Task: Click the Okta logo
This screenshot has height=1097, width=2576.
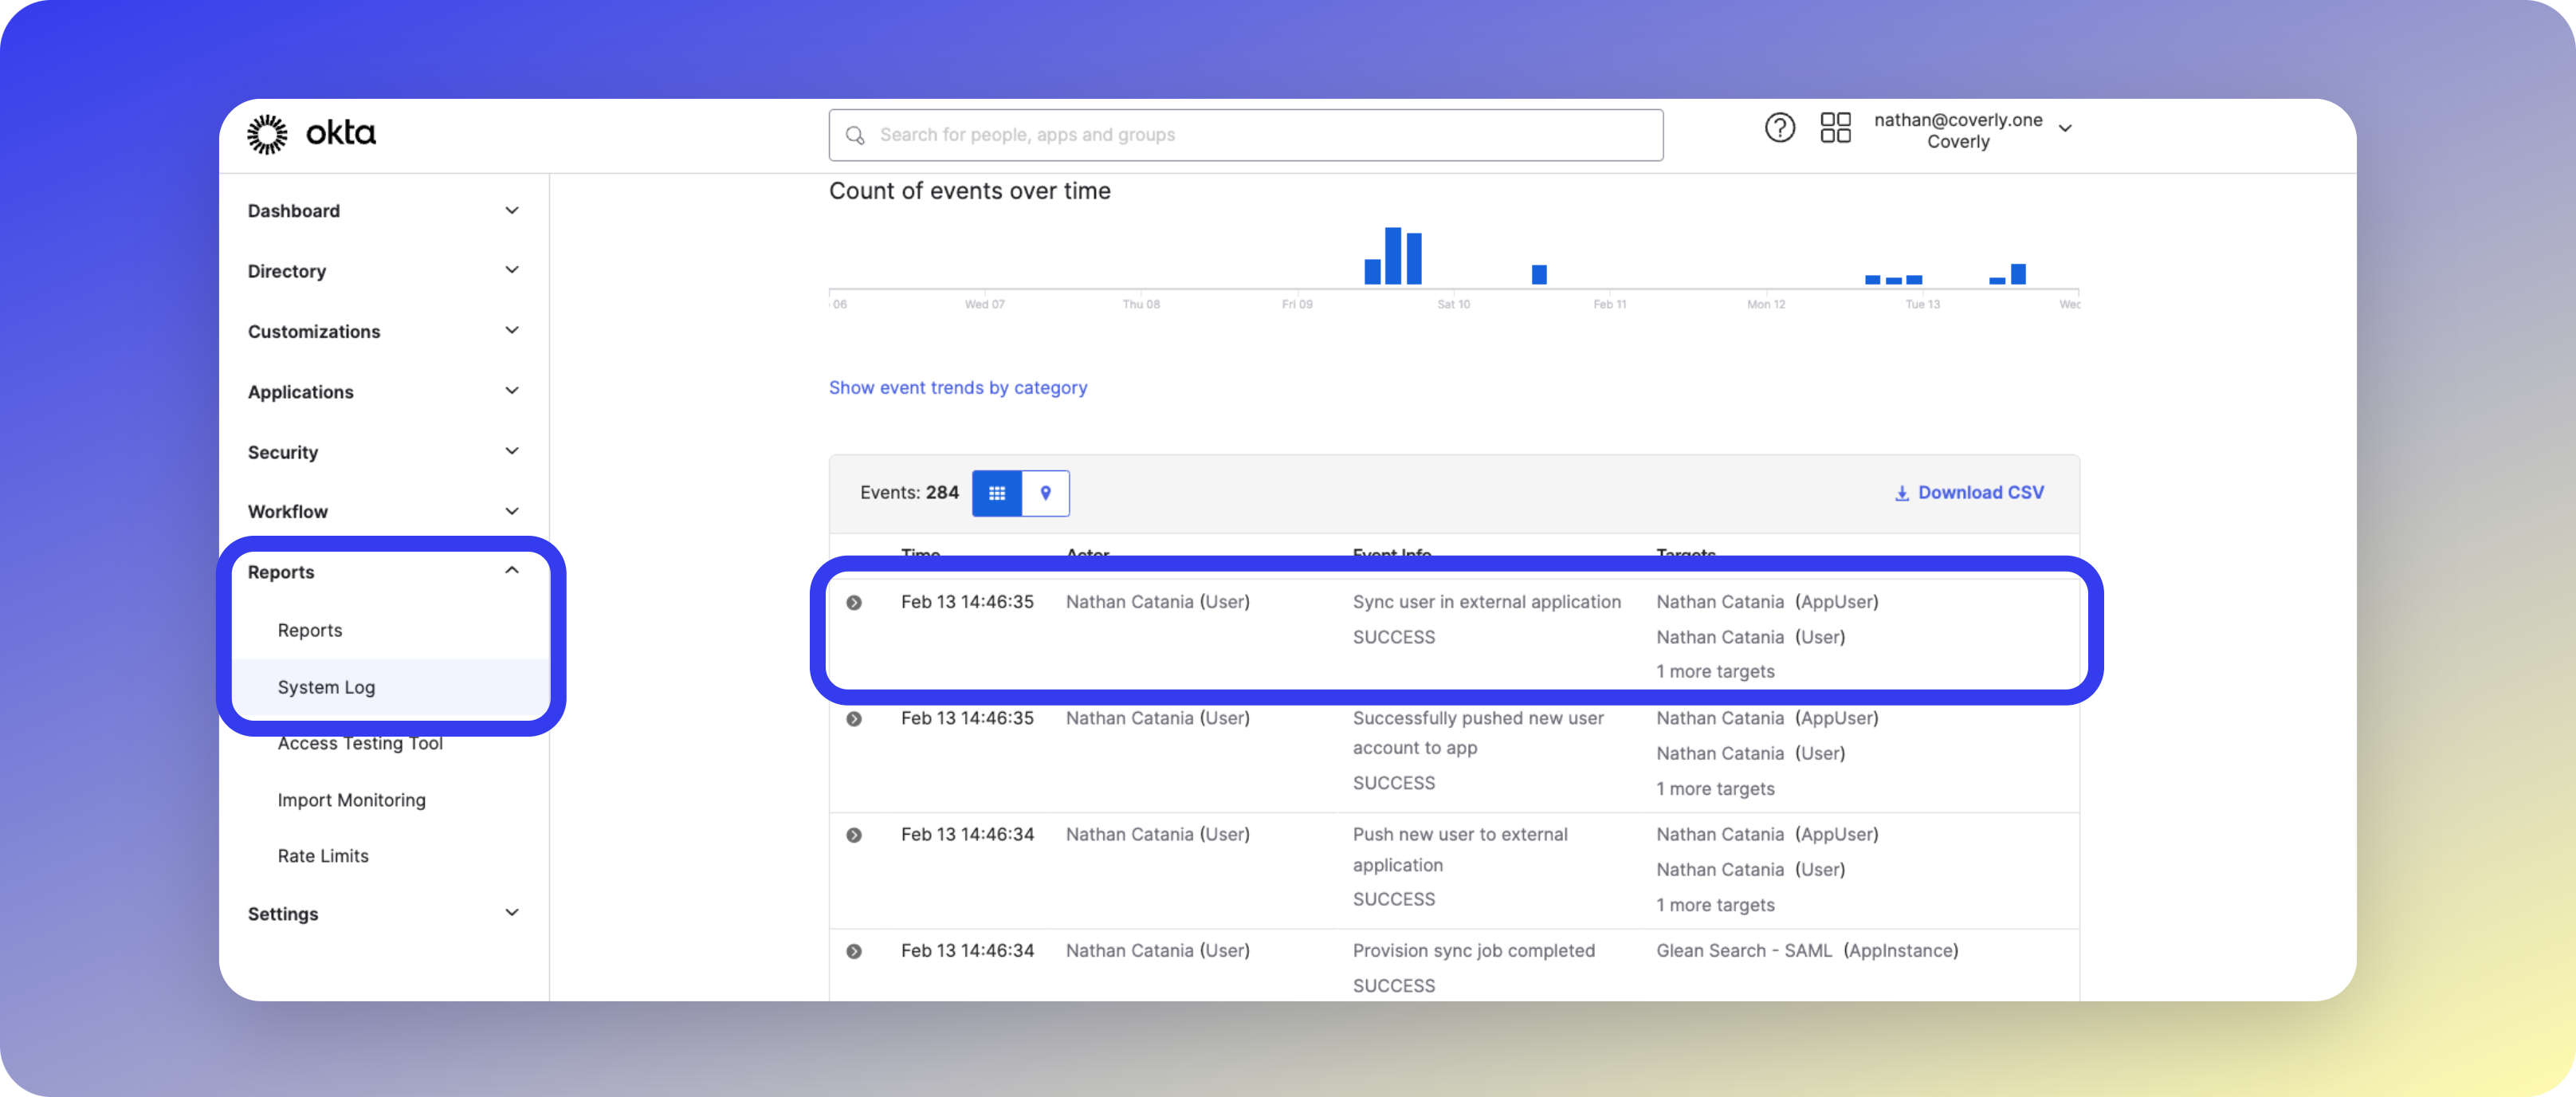Action: [x=311, y=133]
